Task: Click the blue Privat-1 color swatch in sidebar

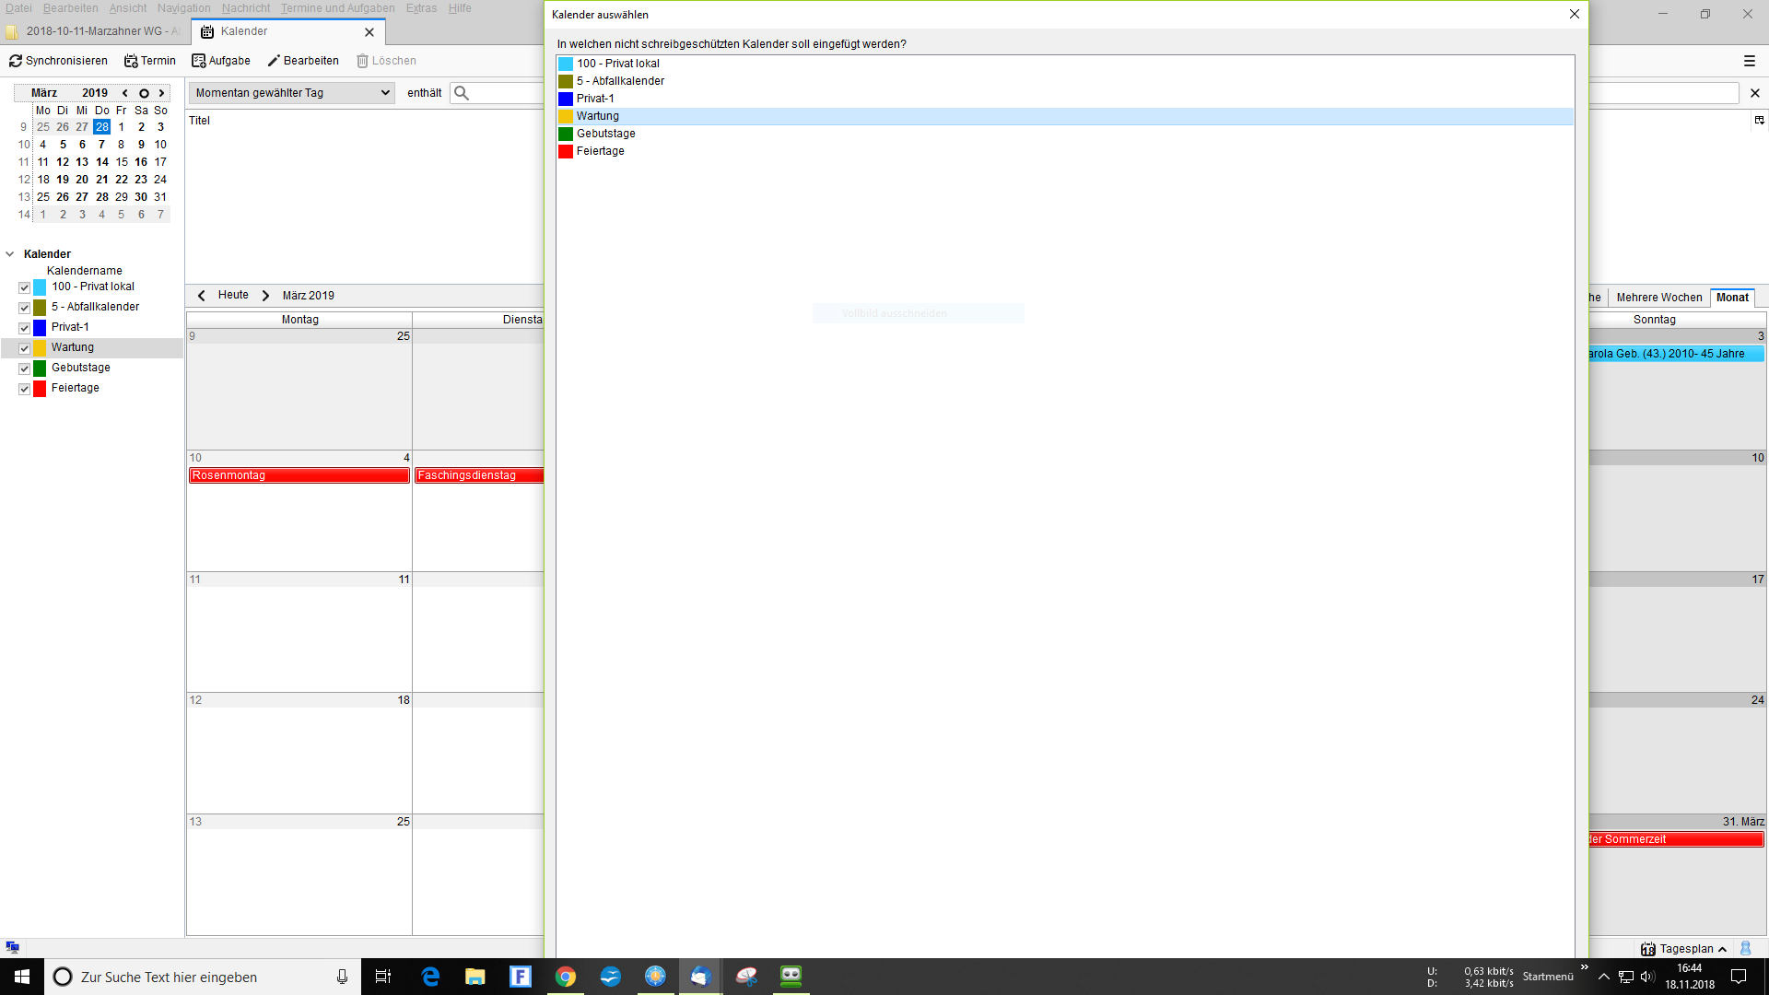Action: click(40, 328)
